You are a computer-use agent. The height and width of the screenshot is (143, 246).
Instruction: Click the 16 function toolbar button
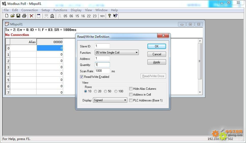click(83, 16)
